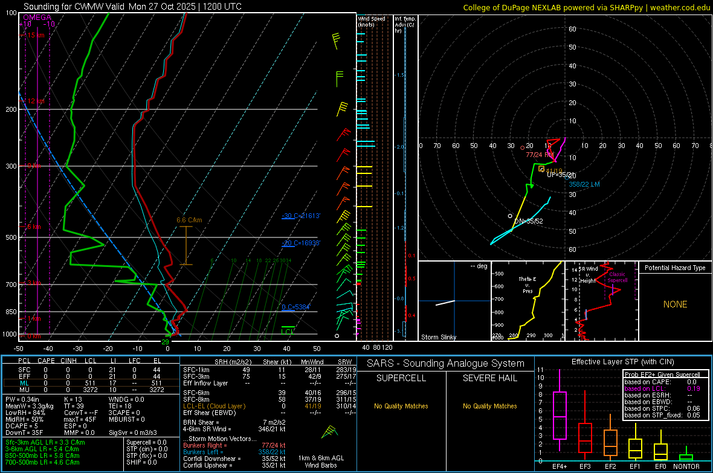The width and height of the screenshot is (713, 473).
Task: Select the -20 C=16933' height label
Action: (x=301, y=243)
